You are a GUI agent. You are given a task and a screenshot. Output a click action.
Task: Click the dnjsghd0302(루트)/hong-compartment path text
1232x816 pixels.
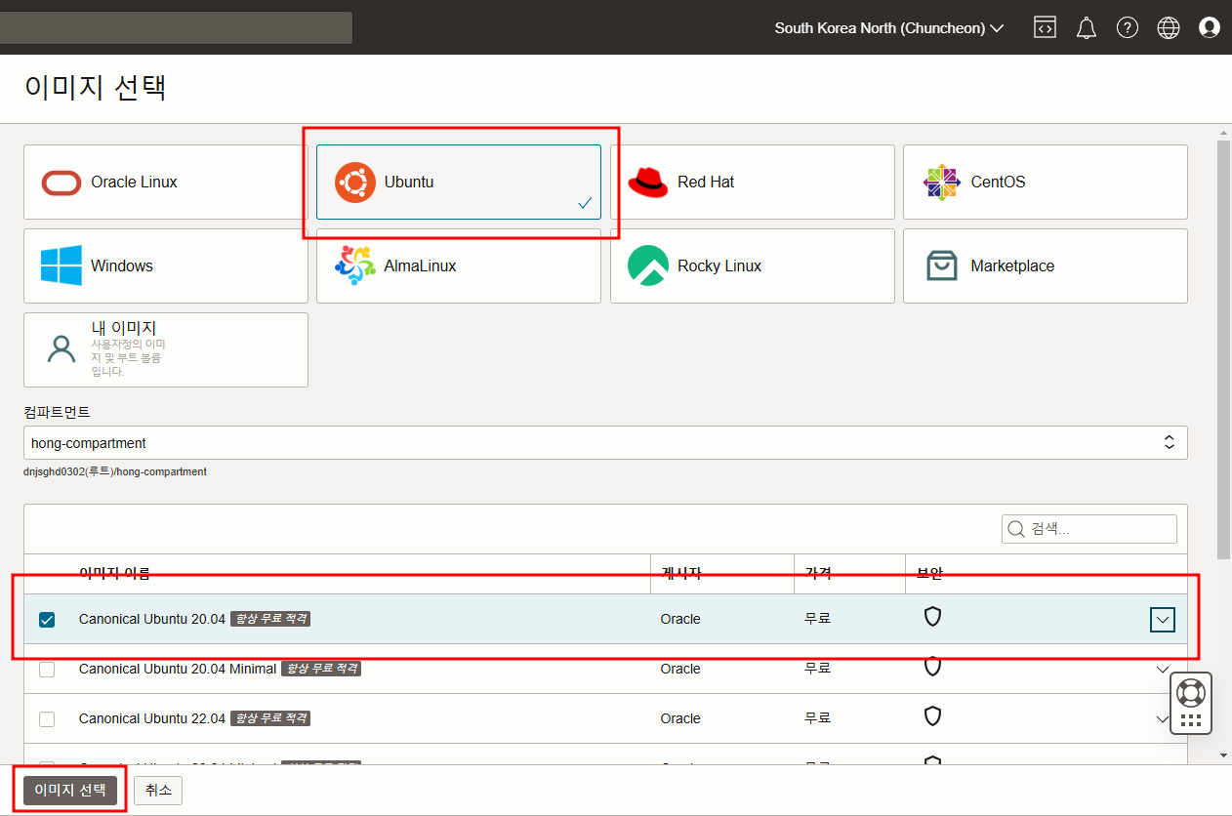pyautogui.click(x=115, y=471)
